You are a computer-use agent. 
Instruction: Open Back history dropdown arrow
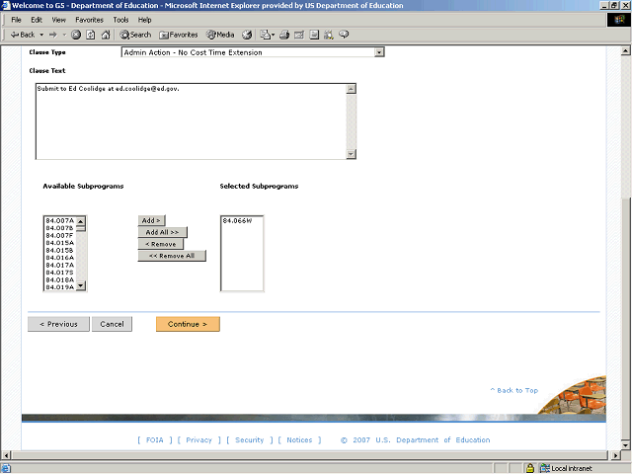41,35
